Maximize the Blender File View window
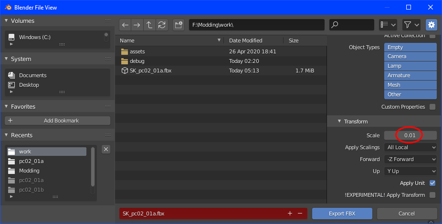Screen dimensions: 442x224 pos(409,7)
